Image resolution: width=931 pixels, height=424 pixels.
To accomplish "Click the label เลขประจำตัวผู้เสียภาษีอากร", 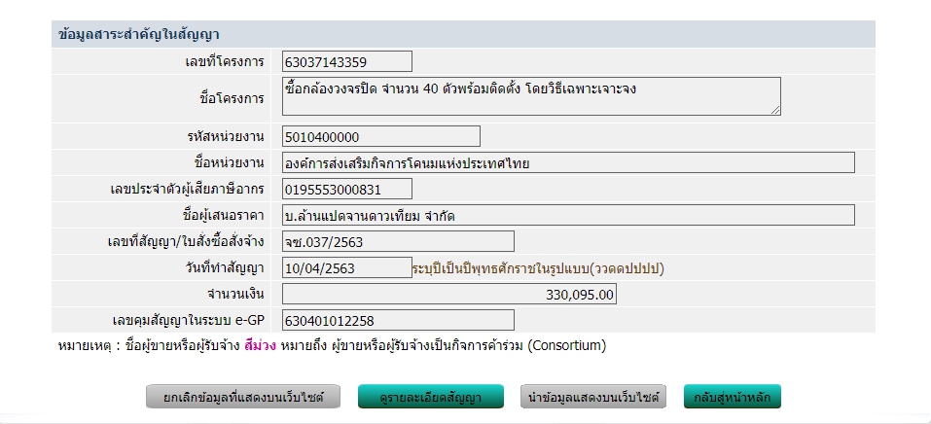I will [187, 190].
